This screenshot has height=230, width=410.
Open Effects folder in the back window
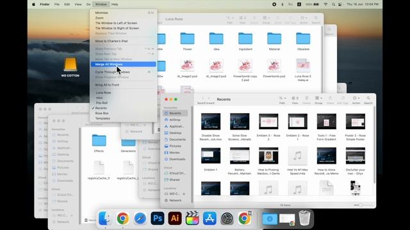coord(99,141)
